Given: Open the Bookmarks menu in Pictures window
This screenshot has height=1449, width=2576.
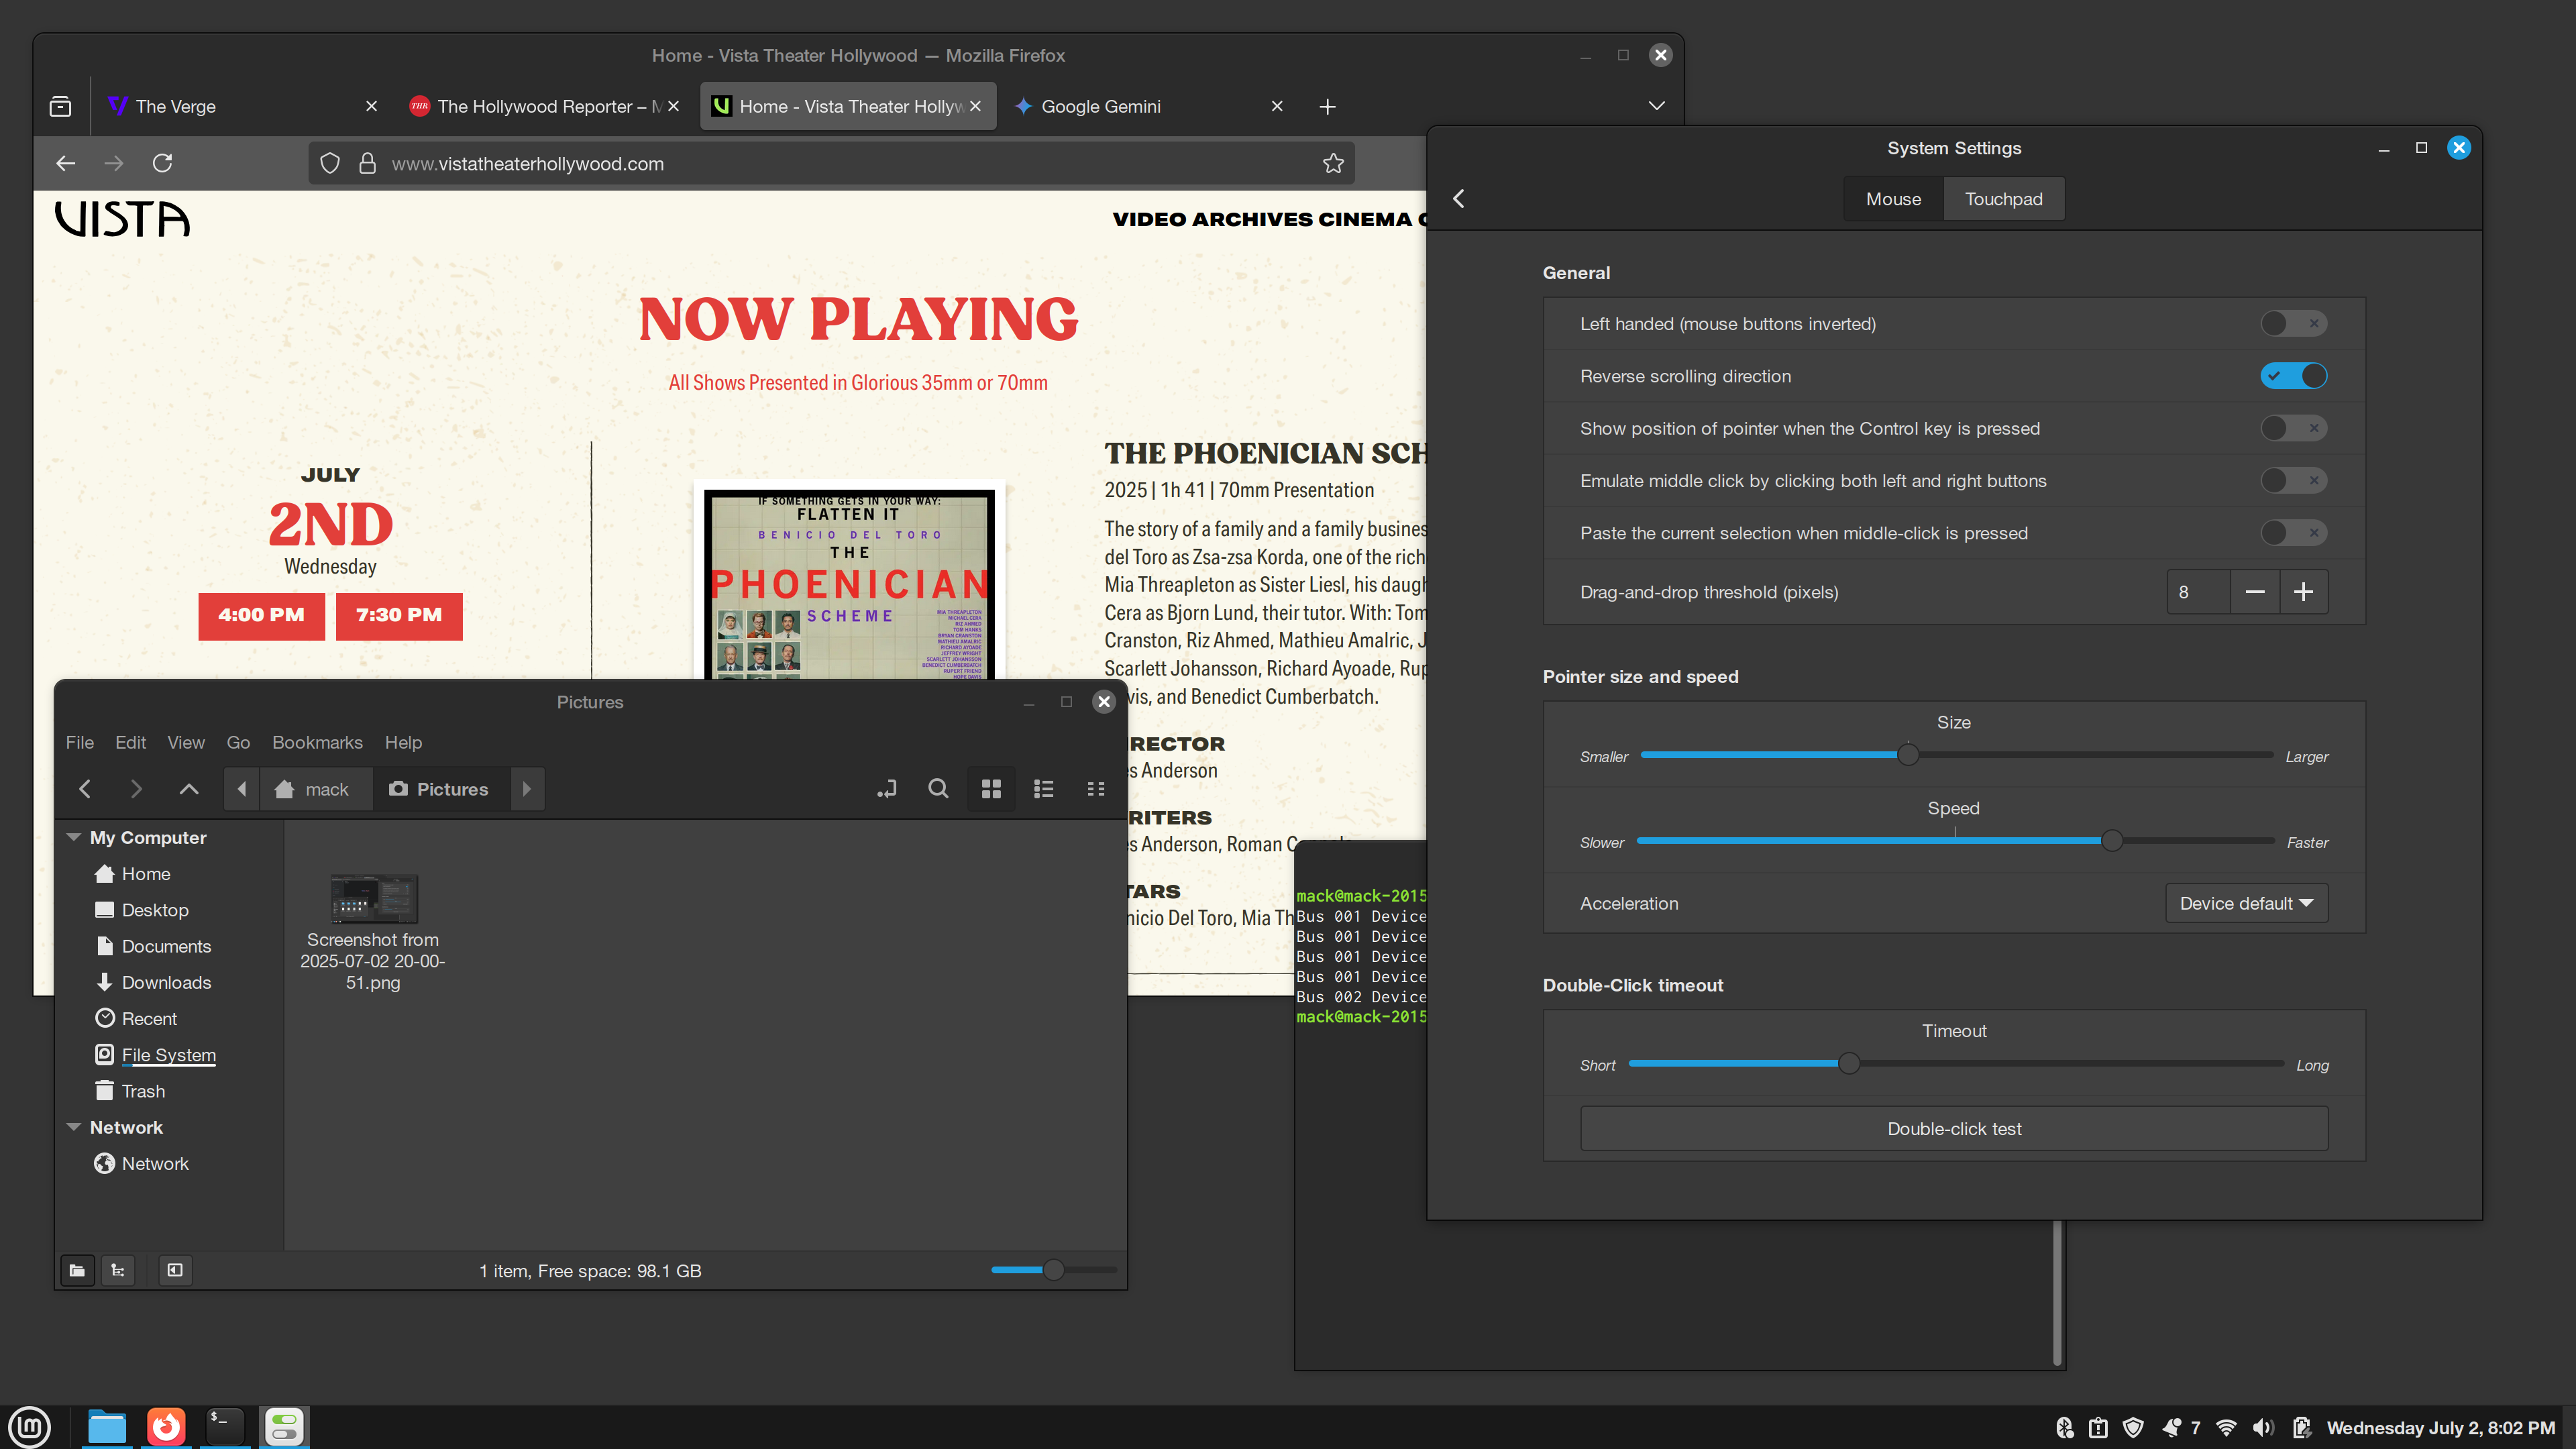Looking at the screenshot, I should tap(317, 742).
